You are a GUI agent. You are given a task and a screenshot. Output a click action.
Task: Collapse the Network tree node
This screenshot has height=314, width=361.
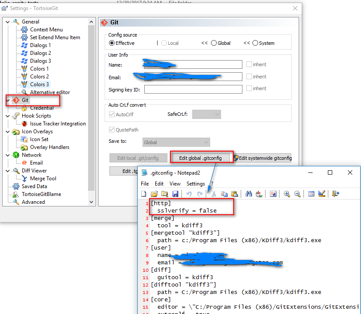click(7, 155)
